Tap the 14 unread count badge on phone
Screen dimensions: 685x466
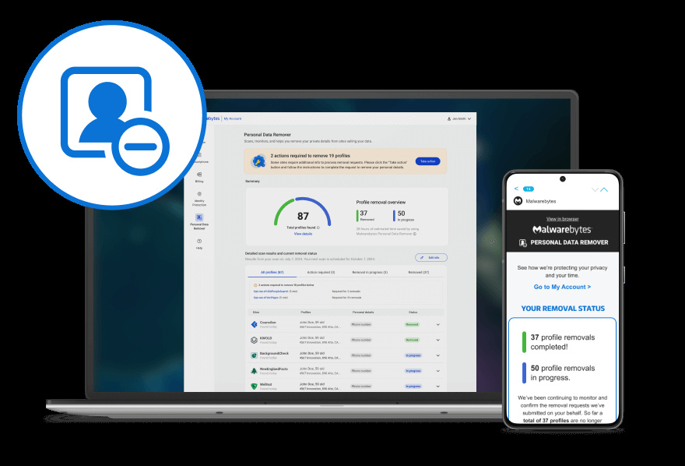pos(529,189)
